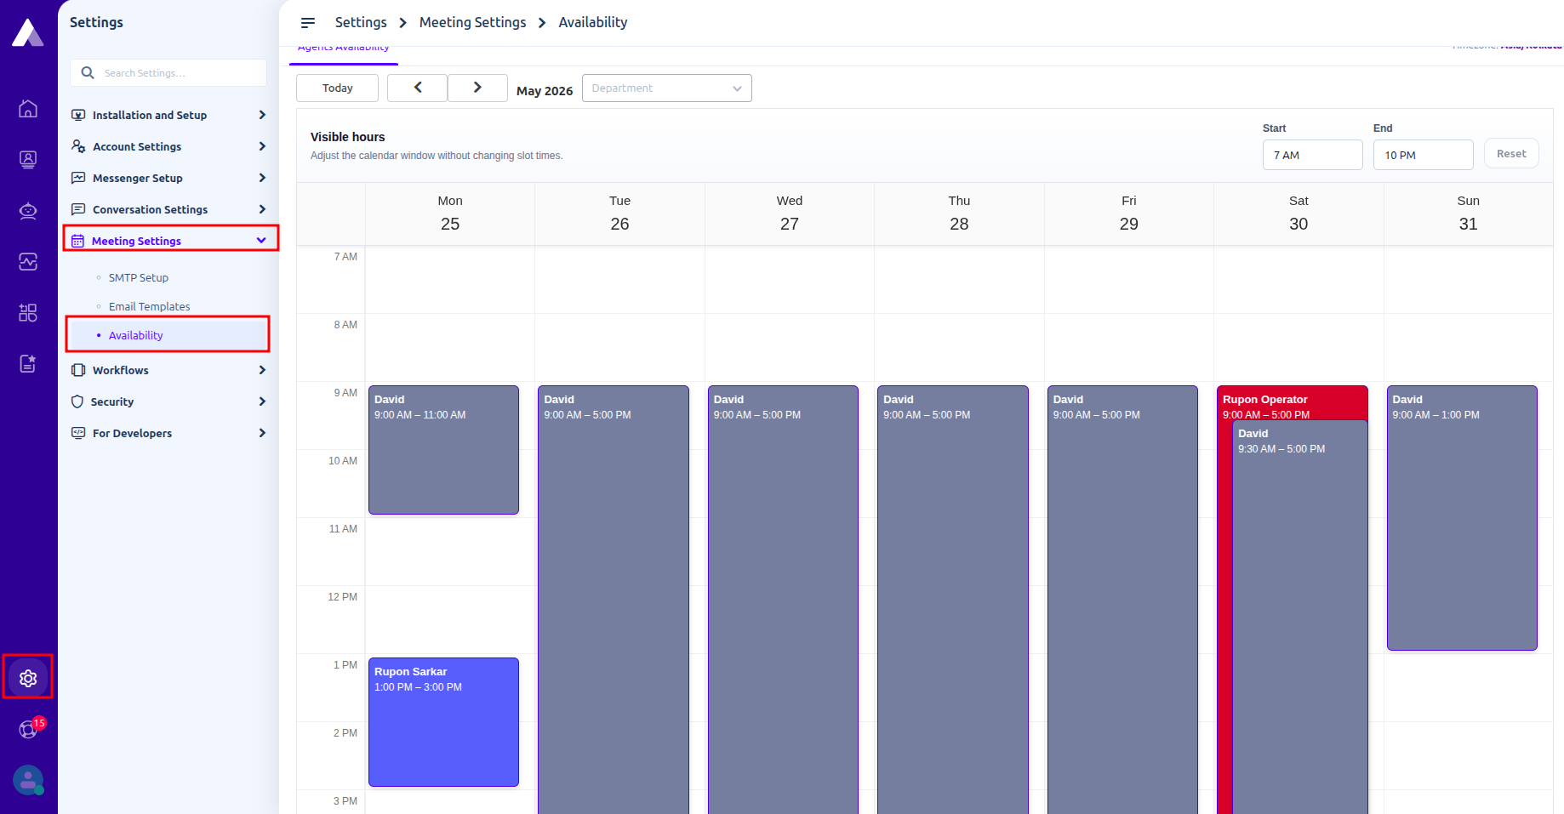Image resolution: width=1564 pixels, height=814 pixels.
Task: Open David's Monday 9:00 AM – 11:00 AM slot
Action: 443,450
